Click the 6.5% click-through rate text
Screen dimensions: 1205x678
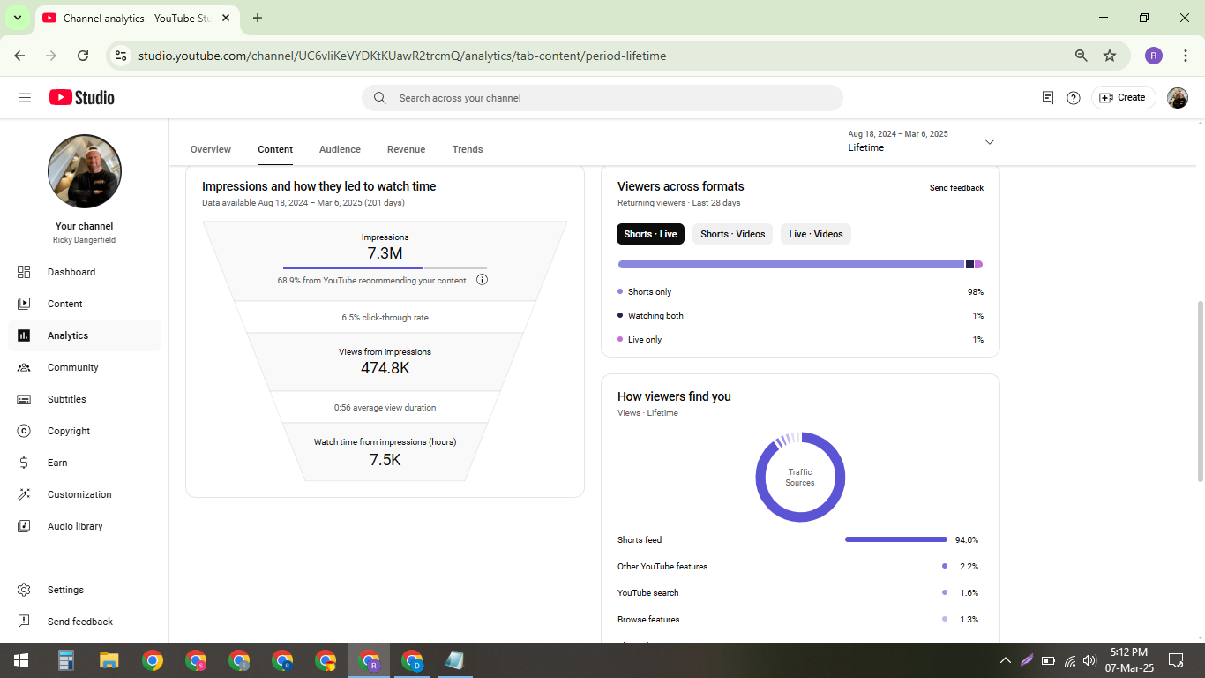(385, 317)
